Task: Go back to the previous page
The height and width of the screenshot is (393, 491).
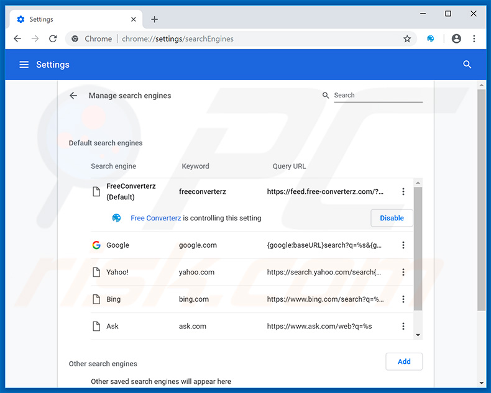Action: point(17,38)
